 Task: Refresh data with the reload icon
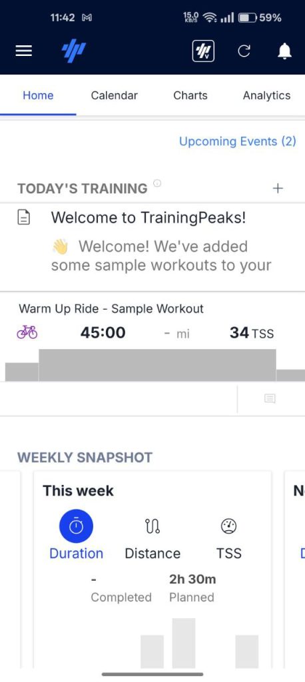coord(244,51)
